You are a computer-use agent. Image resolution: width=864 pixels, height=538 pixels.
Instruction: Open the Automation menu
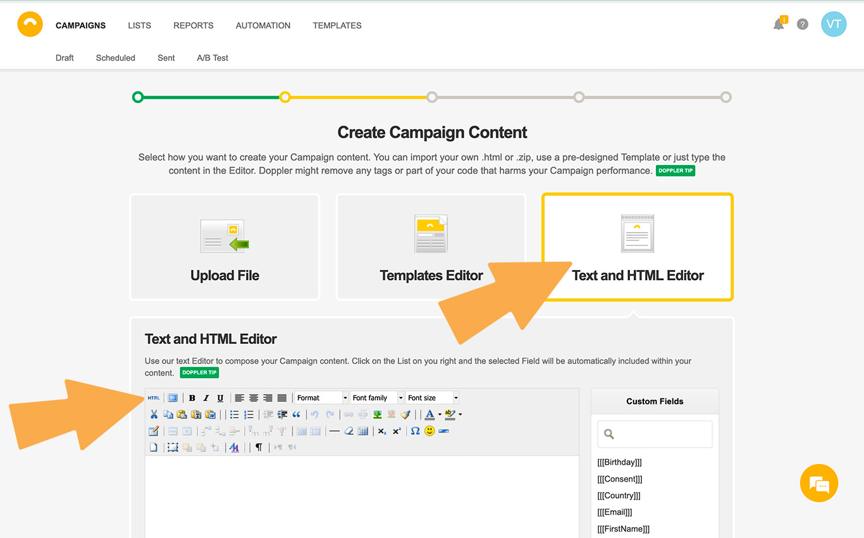click(263, 25)
